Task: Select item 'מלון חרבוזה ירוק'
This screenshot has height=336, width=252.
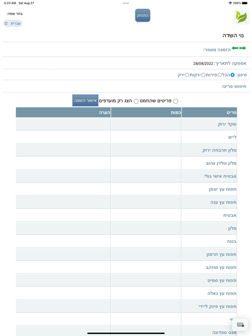Action: click(x=220, y=150)
